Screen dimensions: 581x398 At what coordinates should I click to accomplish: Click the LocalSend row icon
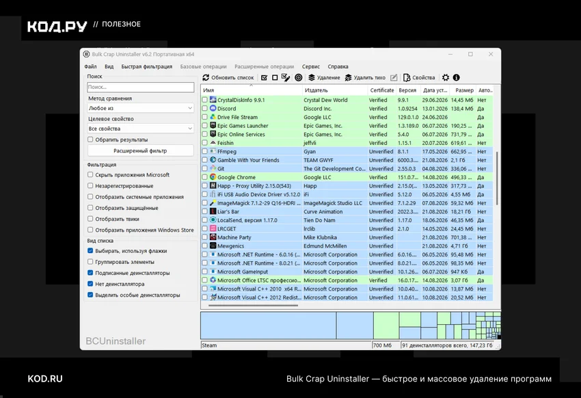pos(213,220)
